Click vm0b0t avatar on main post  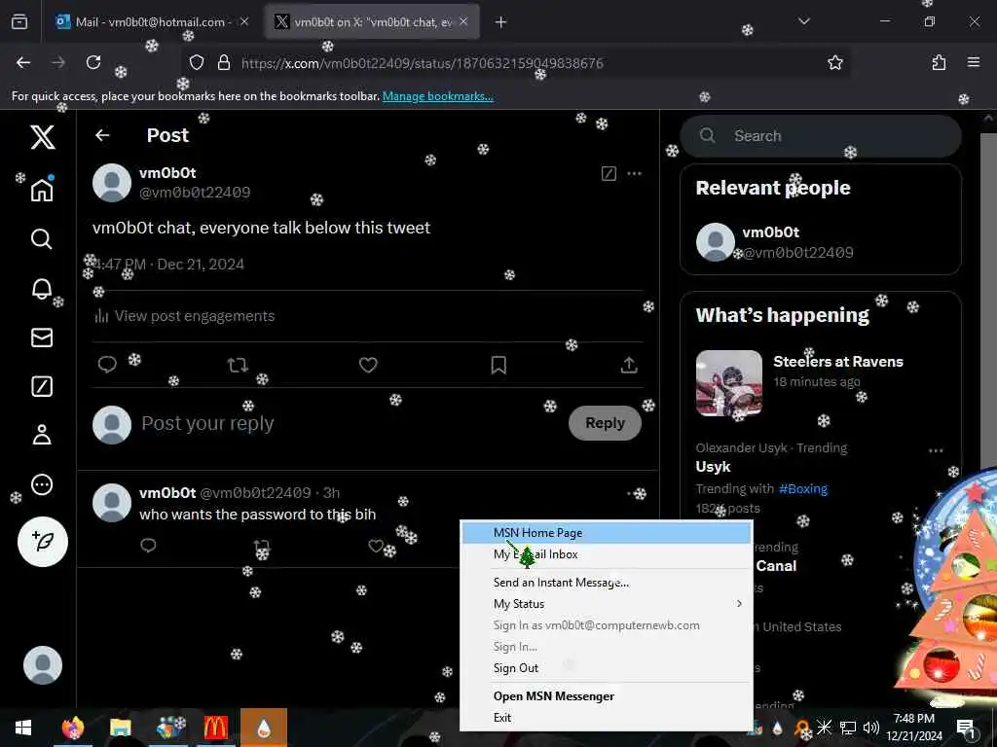tap(112, 182)
